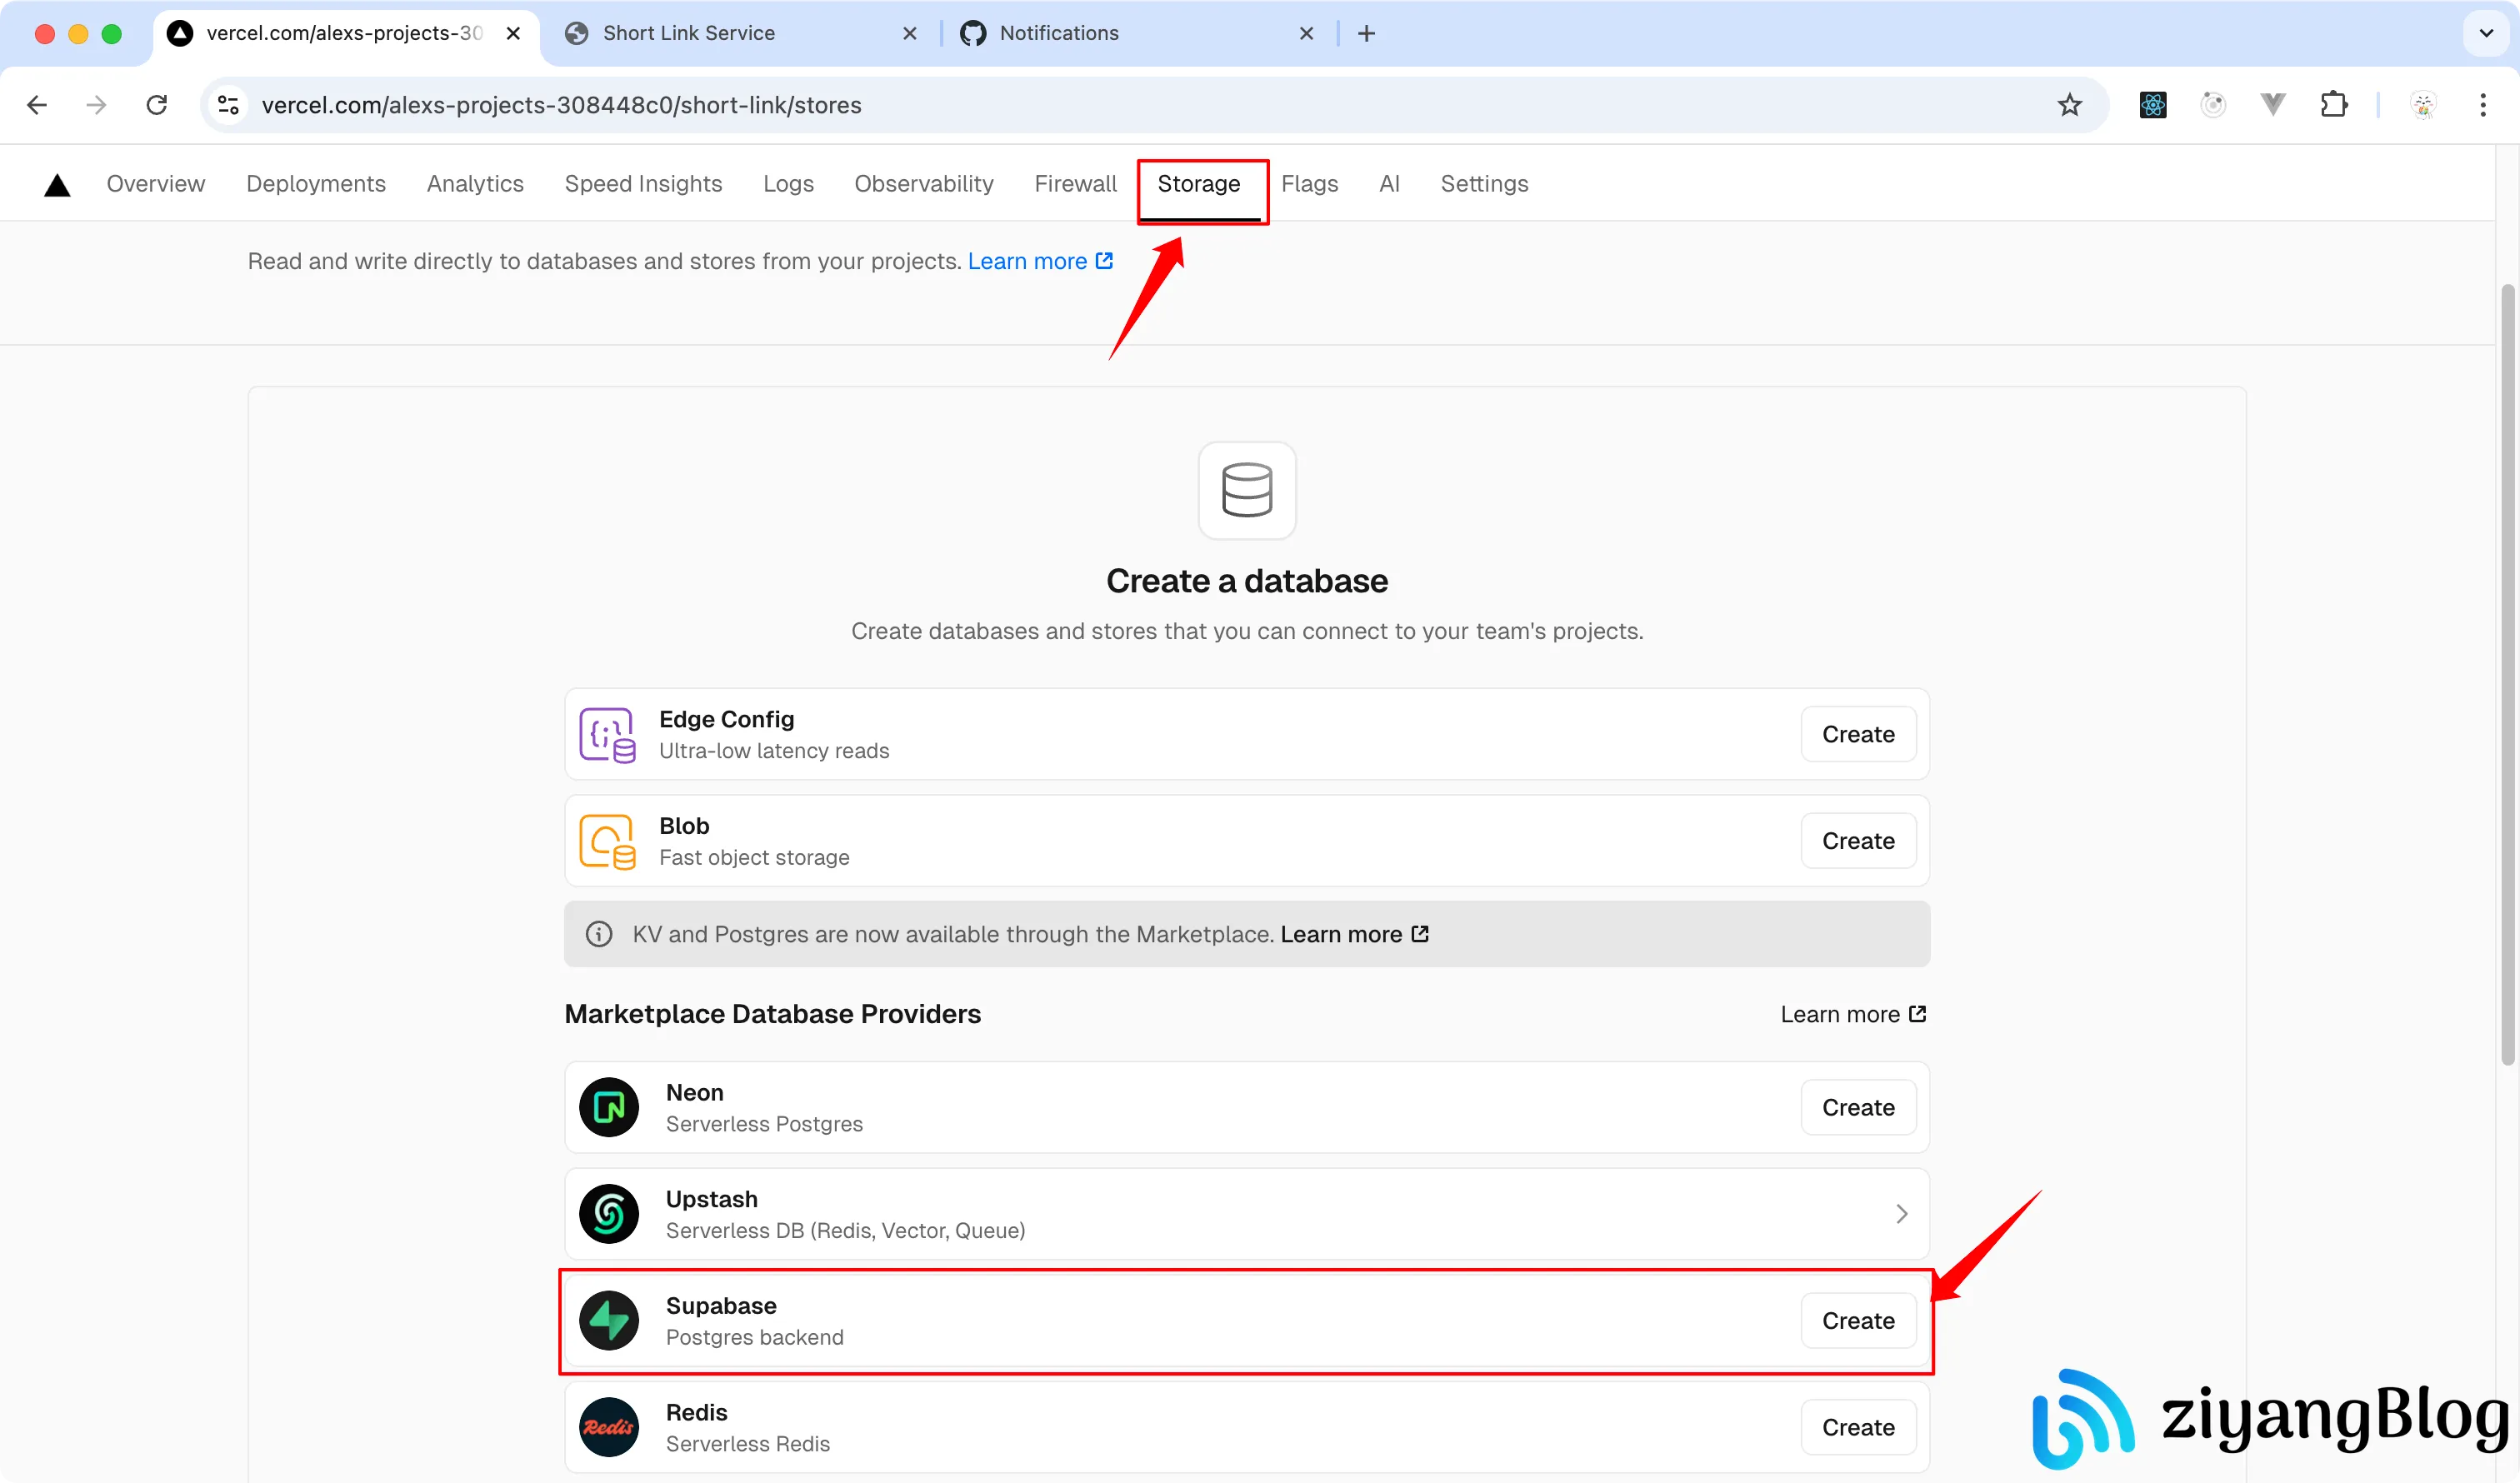Image resolution: width=2520 pixels, height=1483 pixels.
Task: Go to Speed Insights tab
Action: tap(643, 184)
